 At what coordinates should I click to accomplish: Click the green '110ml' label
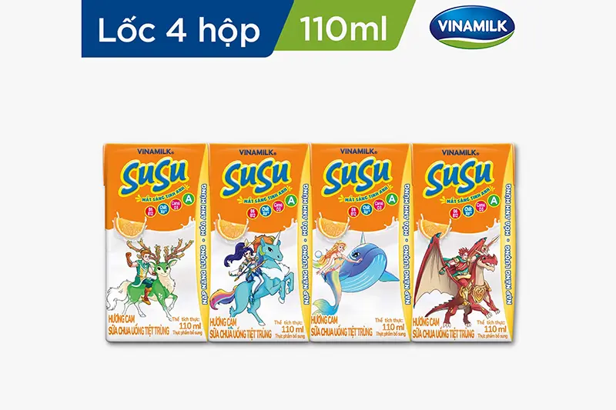coord(344,28)
